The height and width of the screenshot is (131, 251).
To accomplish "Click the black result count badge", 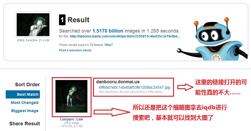I will pos(62,20).
